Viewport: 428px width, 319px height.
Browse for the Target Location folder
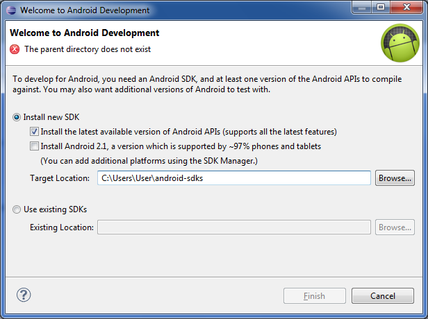[x=395, y=178]
